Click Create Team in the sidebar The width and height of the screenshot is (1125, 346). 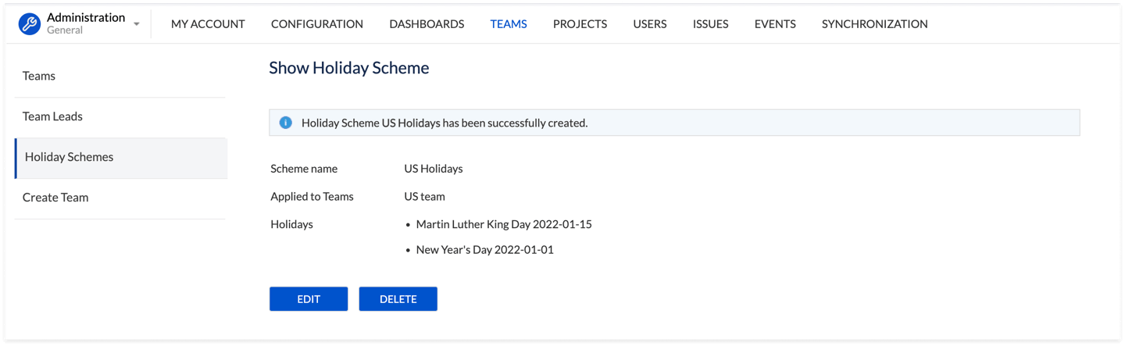[x=55, y=198]
